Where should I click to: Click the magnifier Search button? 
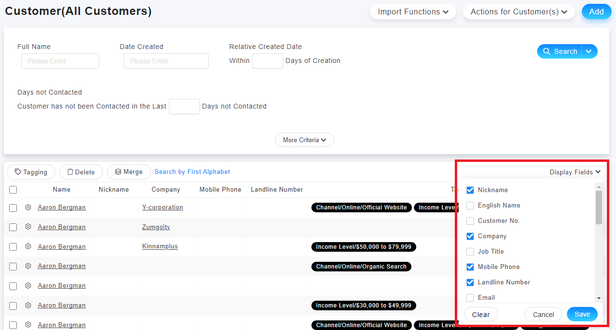560,51
